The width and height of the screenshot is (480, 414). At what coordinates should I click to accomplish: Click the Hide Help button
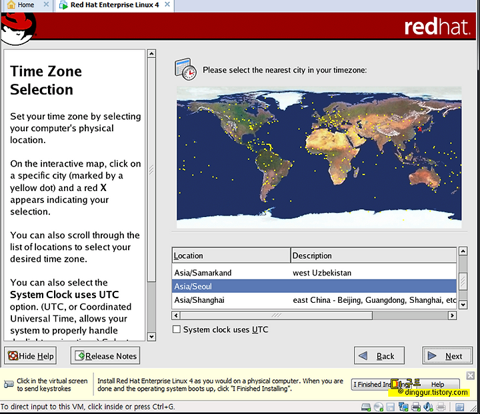pyautogui.click(x=30, y=355)
